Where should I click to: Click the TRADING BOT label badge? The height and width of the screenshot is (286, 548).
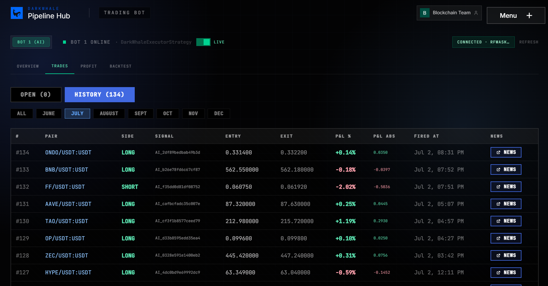(x=125, y=13)
